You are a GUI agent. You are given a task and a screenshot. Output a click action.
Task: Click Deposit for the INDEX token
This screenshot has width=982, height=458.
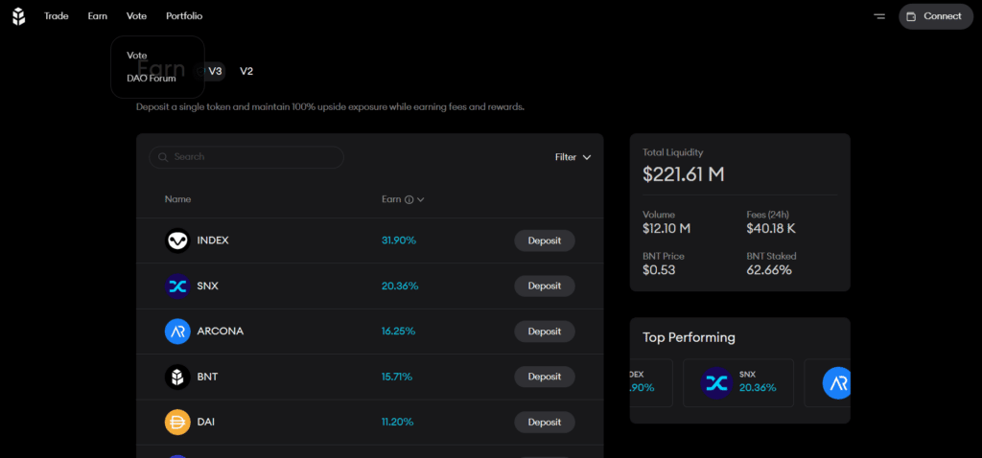pos(544,240)
